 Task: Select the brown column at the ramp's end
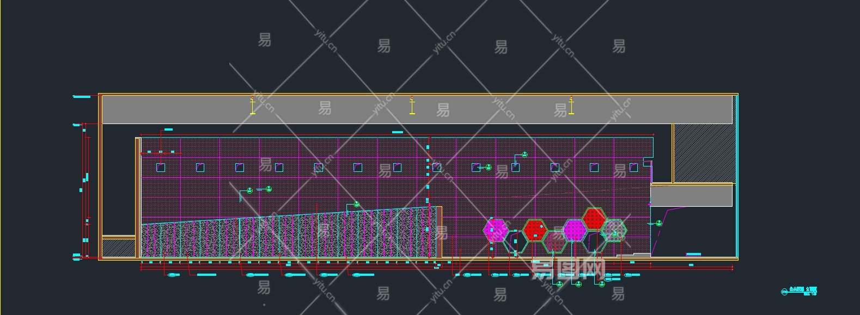coord(438,232)
